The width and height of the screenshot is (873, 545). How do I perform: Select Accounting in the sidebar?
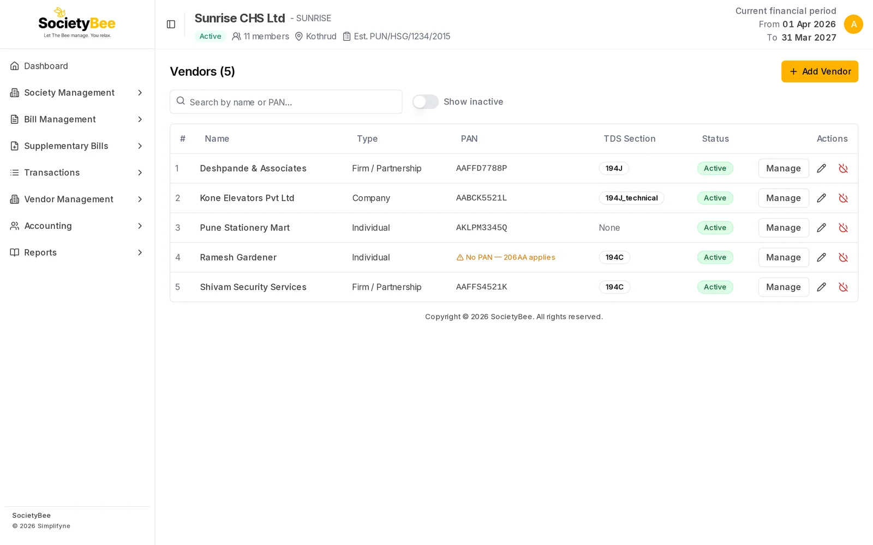[77, 226]
